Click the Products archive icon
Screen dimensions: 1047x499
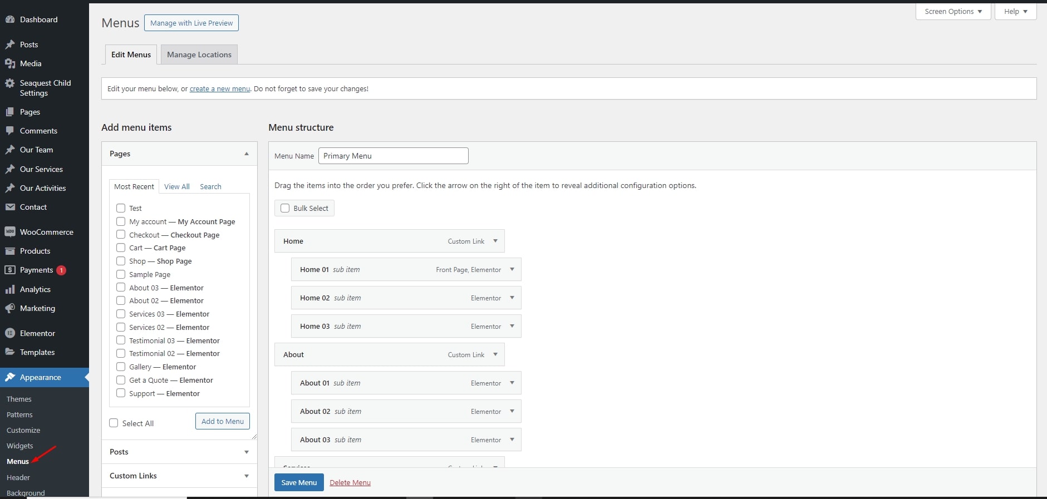point(10,251)
